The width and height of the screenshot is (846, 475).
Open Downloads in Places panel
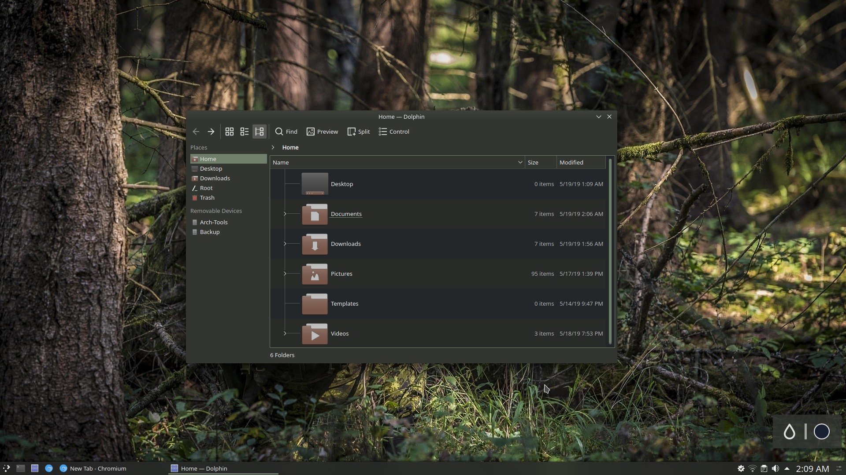[x=228, y=178]
